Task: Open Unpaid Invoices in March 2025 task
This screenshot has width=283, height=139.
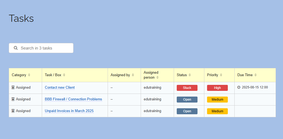Action: [x=69, y=111]
